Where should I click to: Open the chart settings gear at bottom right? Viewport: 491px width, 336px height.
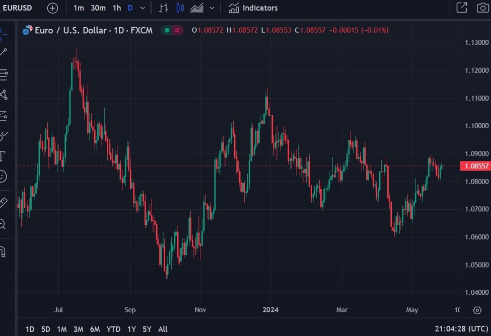click(477, 311)
